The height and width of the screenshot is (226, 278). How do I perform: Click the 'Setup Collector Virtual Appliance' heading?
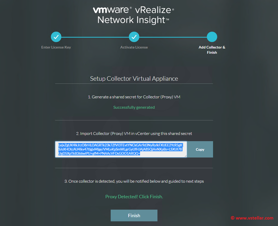[134, 78]
